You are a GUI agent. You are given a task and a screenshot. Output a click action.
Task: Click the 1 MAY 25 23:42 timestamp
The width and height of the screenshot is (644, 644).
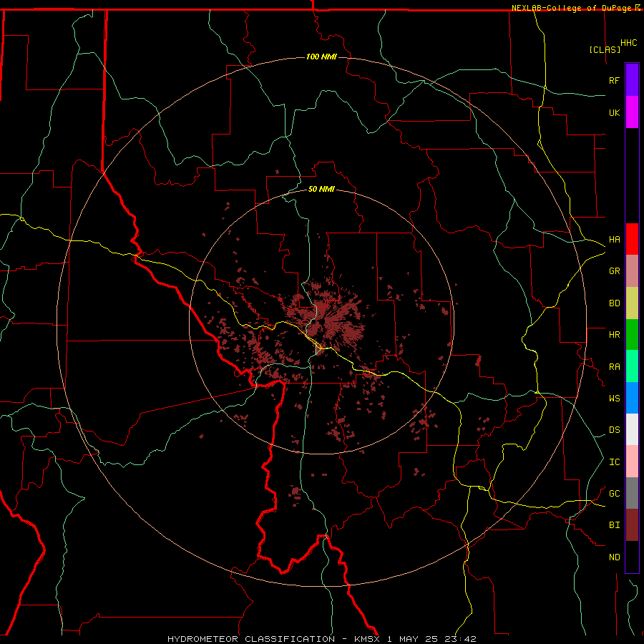click(431, 639)
